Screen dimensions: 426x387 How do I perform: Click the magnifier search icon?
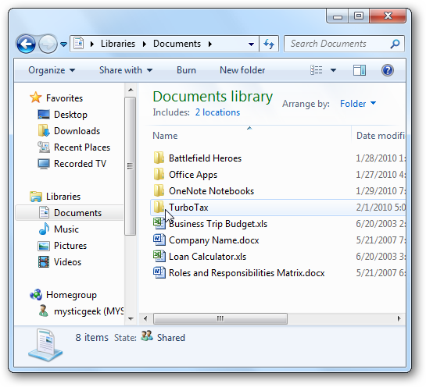click(x=395, y=44)
